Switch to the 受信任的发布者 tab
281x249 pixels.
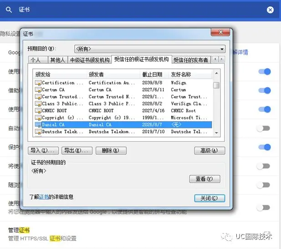pos(191,60)
